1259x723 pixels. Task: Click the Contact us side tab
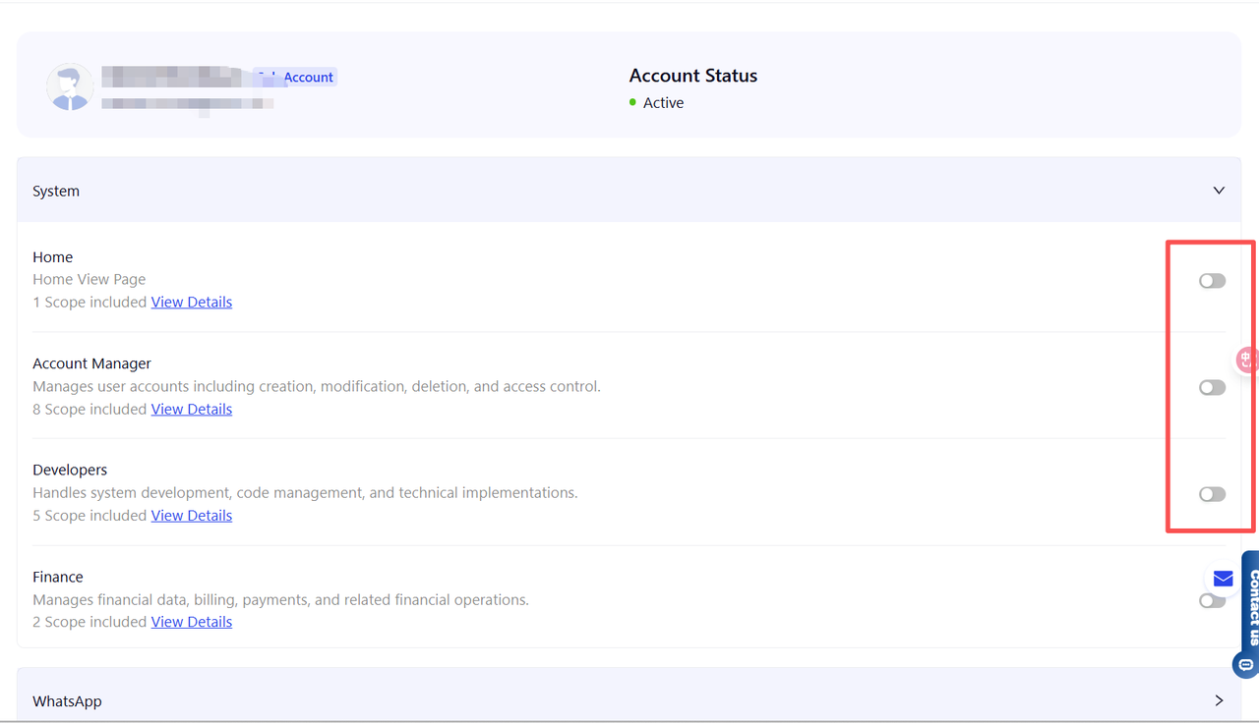[x=1252, y=607]
